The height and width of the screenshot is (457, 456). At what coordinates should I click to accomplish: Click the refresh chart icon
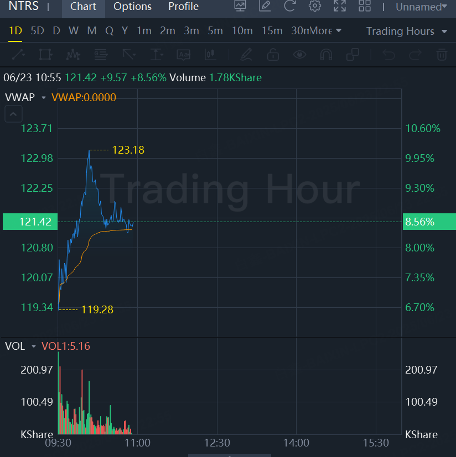(x=289, y=6)
